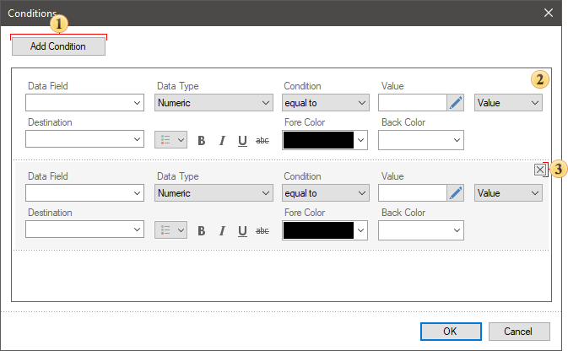Open second condition's 'equal to' dropdown
568x351 pixels.
click(x=326, y=193)
